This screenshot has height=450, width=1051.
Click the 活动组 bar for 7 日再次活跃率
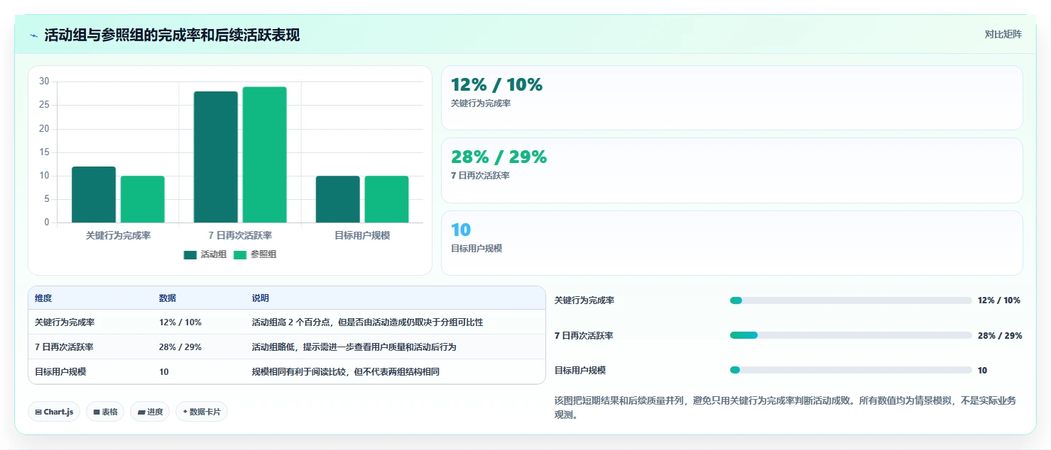216,157
